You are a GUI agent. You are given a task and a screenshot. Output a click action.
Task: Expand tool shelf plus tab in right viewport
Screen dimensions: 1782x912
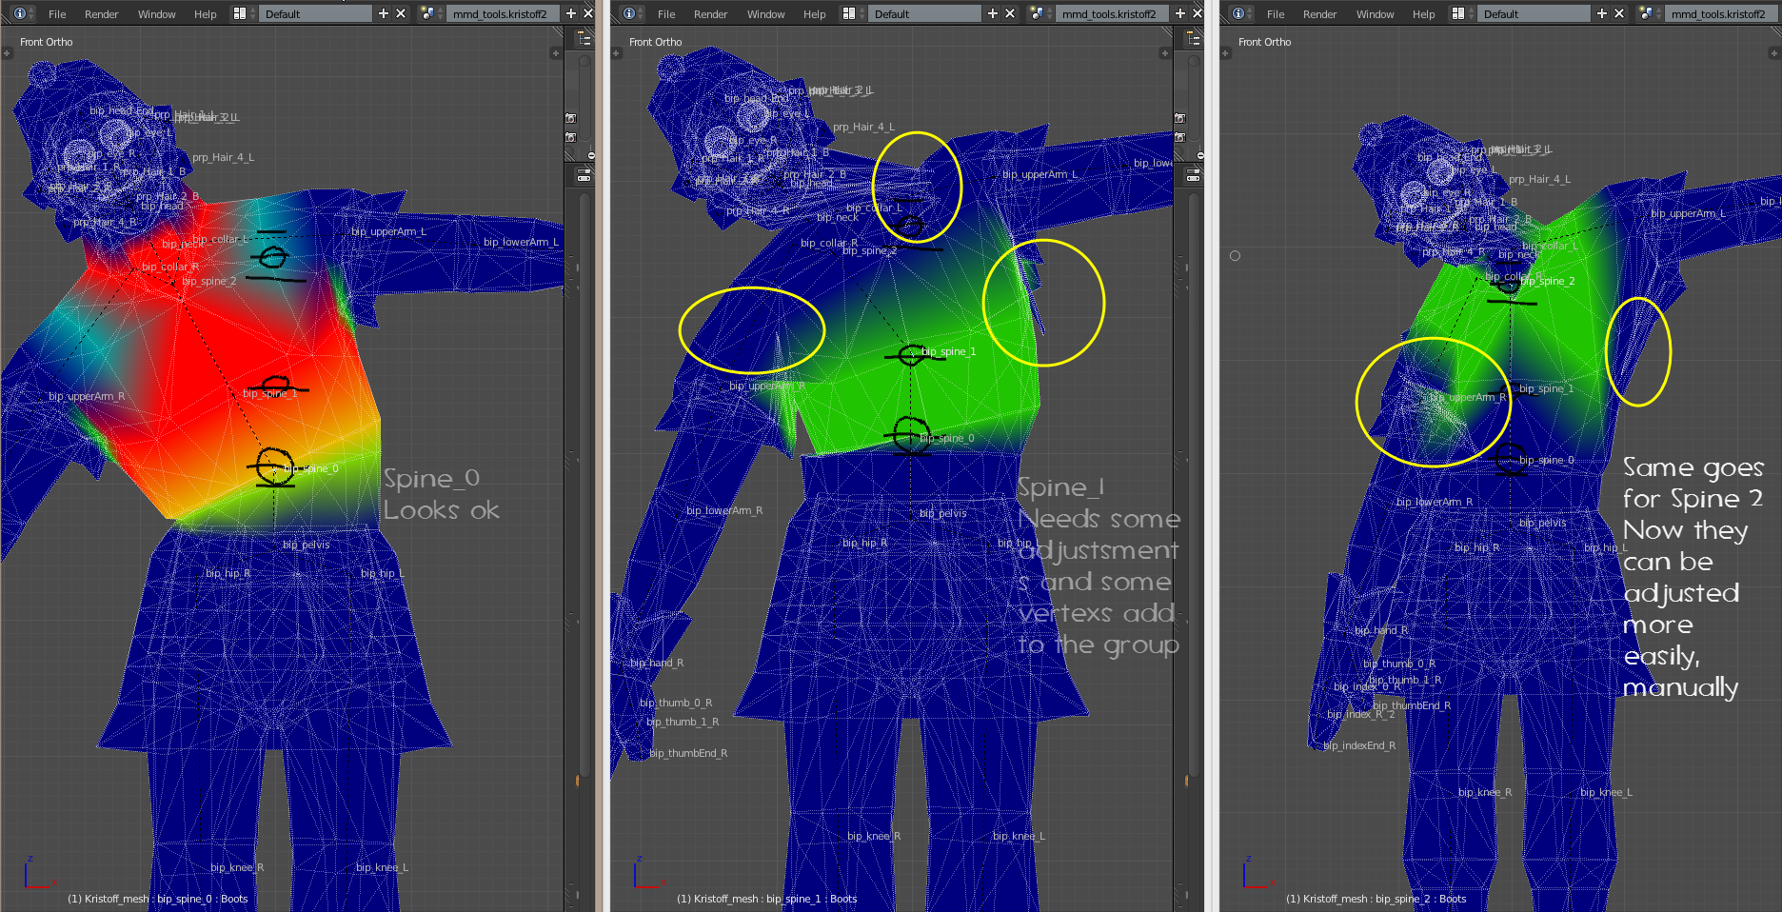click(x=1225, y=53)
